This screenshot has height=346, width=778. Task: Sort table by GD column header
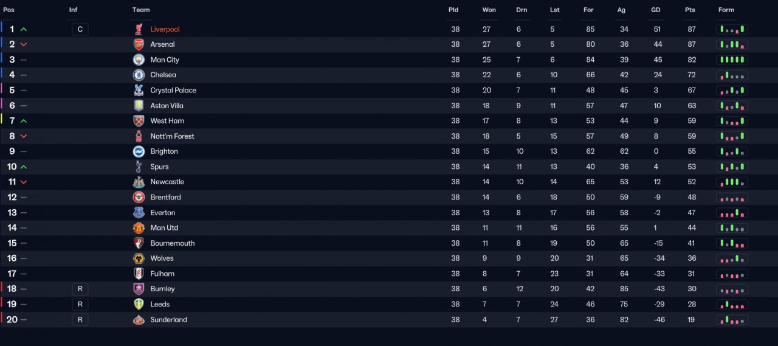click(x=656, y=10)
